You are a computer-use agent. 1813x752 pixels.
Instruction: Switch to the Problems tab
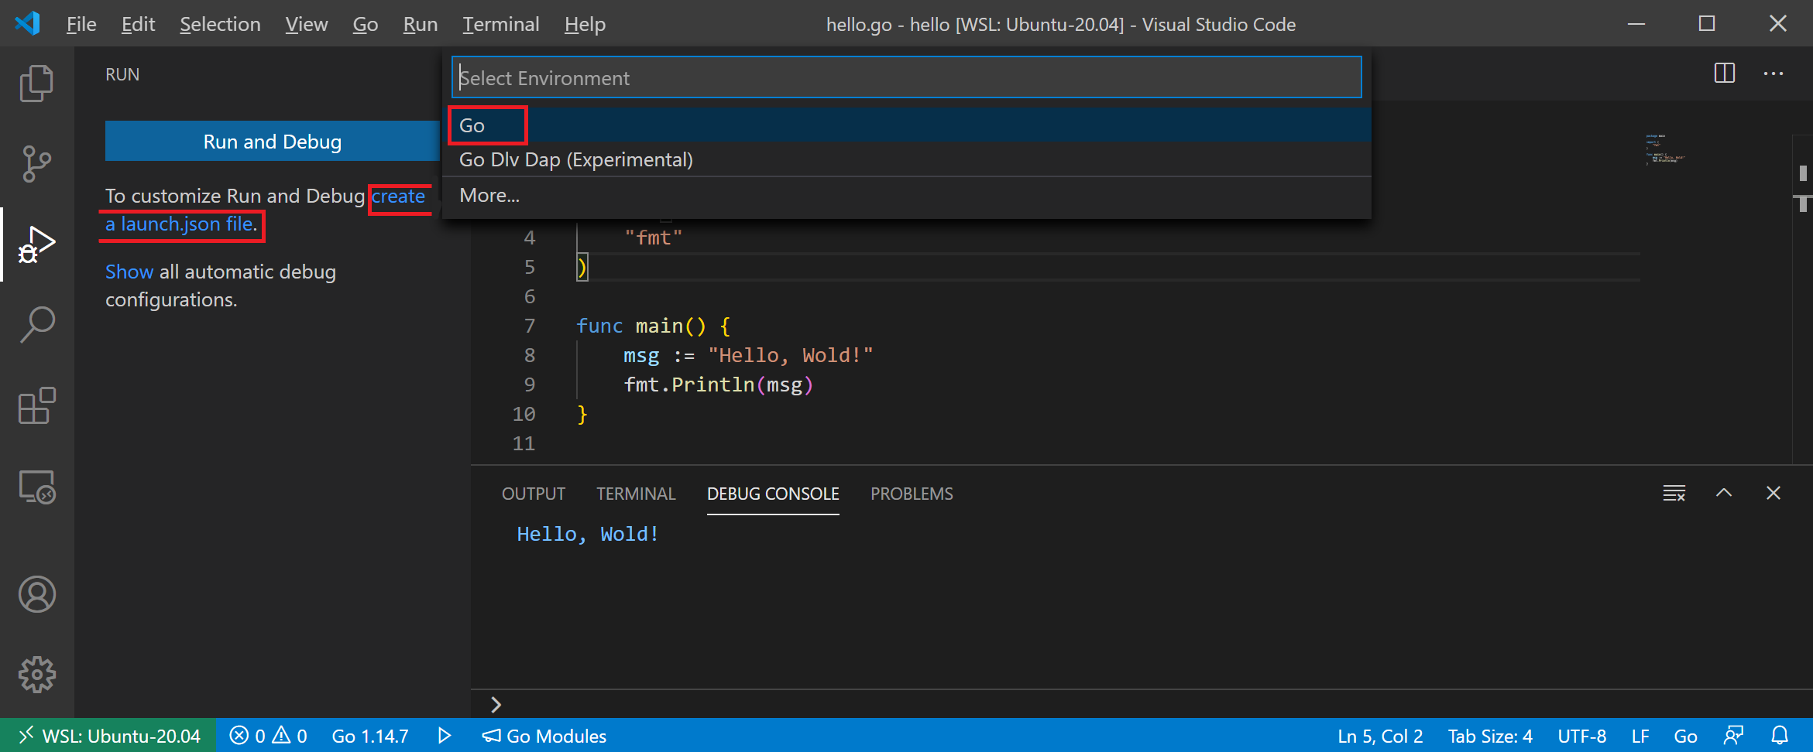[911, 494]
